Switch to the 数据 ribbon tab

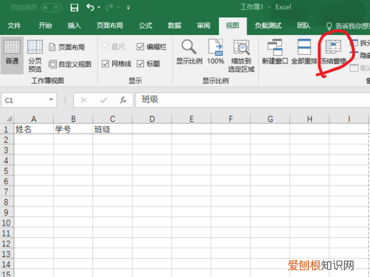[x=175, y=25]
